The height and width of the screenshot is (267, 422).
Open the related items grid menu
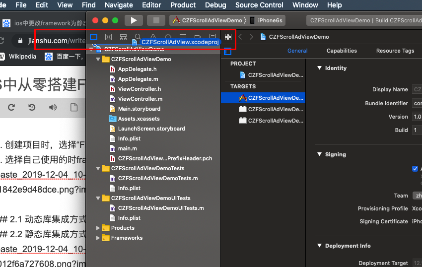pos(228,37)
